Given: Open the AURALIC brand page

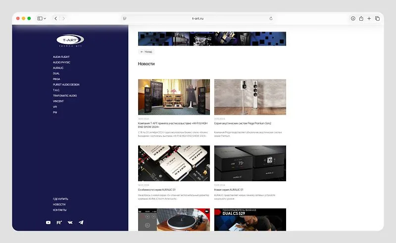Looking at the screenshot, I should point(58,68).
